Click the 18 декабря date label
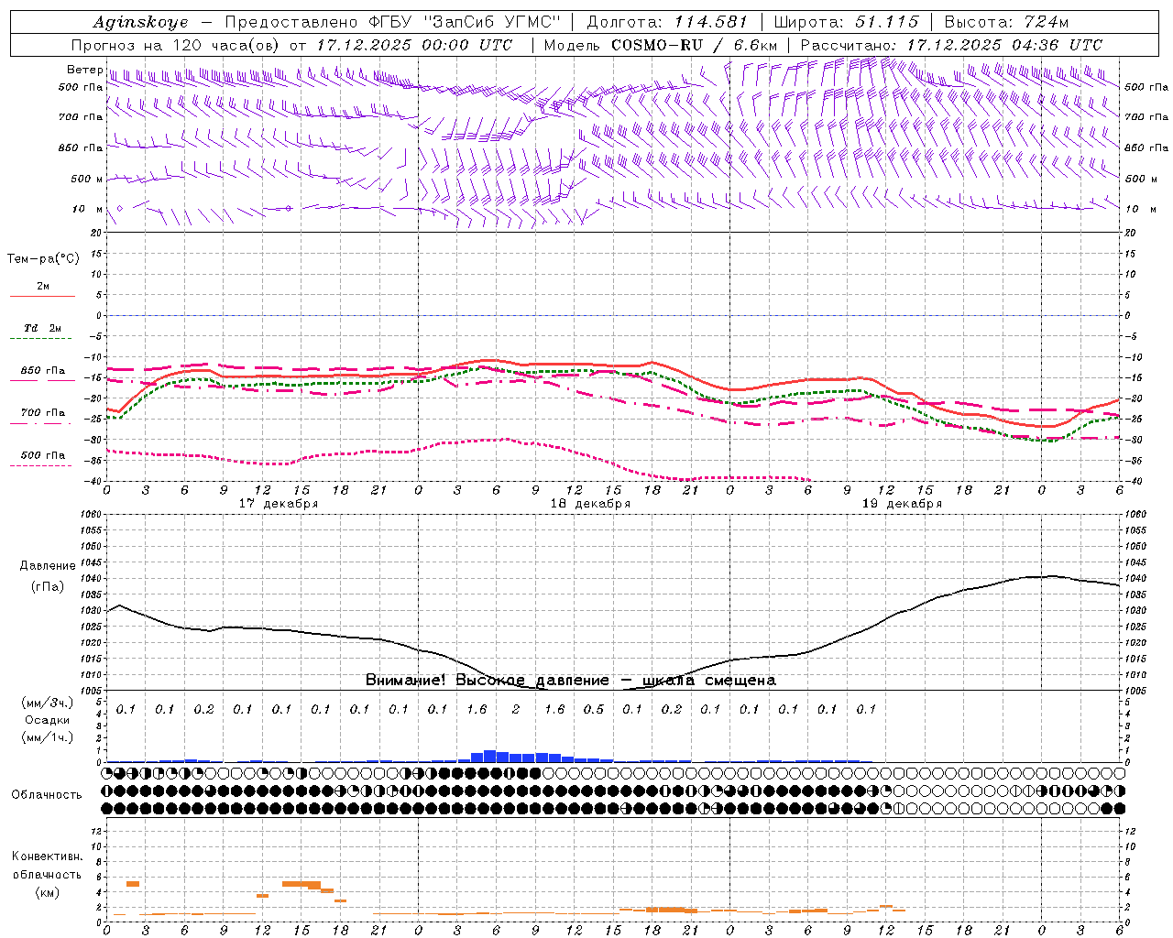The height and width of the screenshot is (938, 1173). click(x=590, y=504)
